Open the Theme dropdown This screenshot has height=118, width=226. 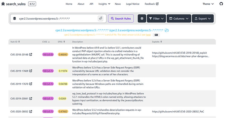pos(208,4)
